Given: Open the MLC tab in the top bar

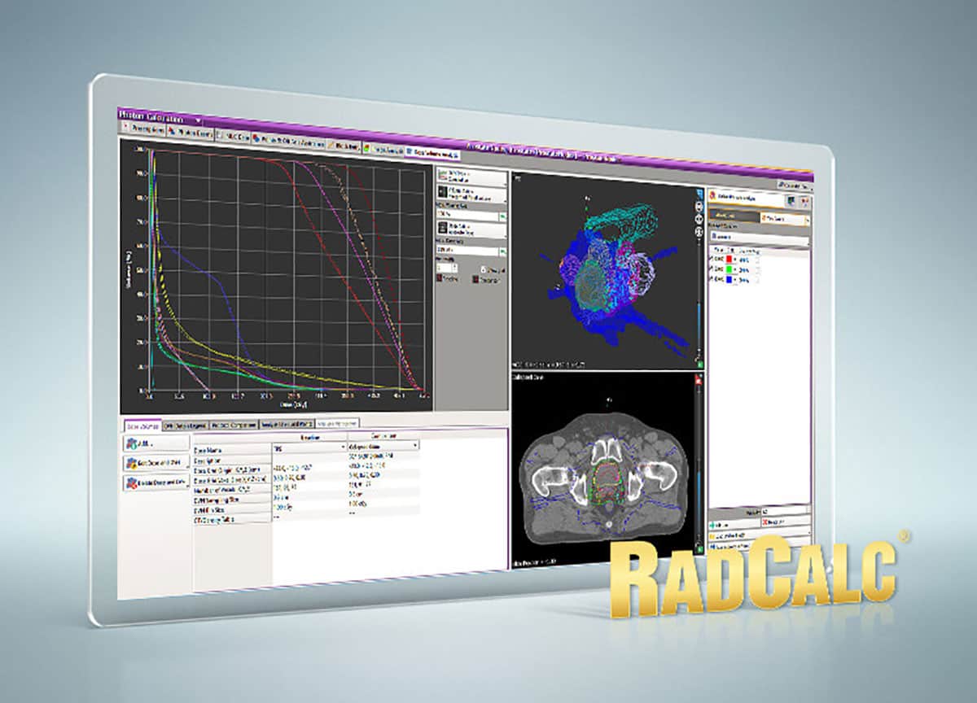Looking at the screenshot, I should pyautogui.click(x=233, y=136).
